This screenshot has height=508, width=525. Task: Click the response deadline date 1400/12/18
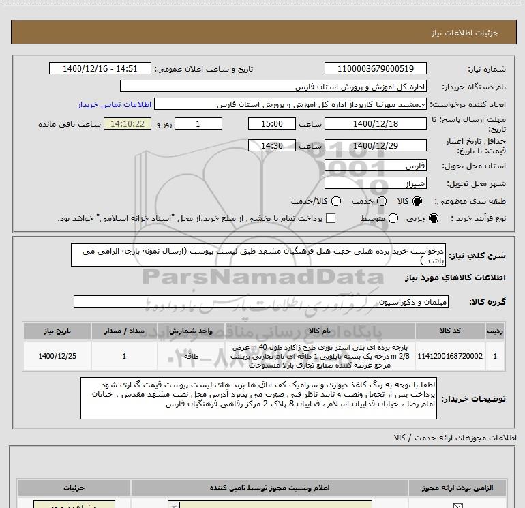[375, 124]
